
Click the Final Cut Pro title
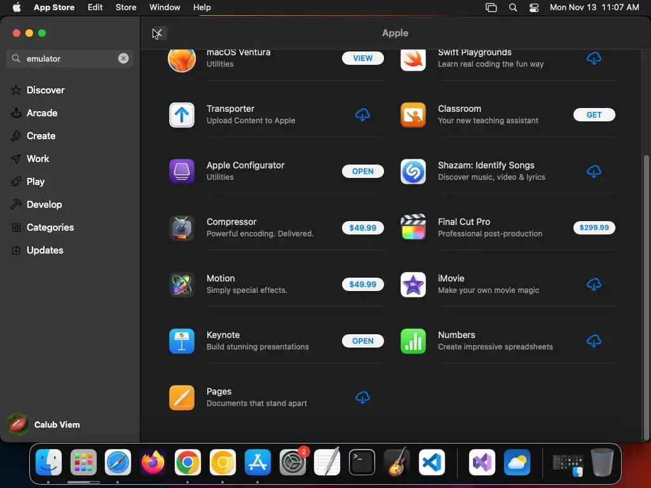pos(463,222)
